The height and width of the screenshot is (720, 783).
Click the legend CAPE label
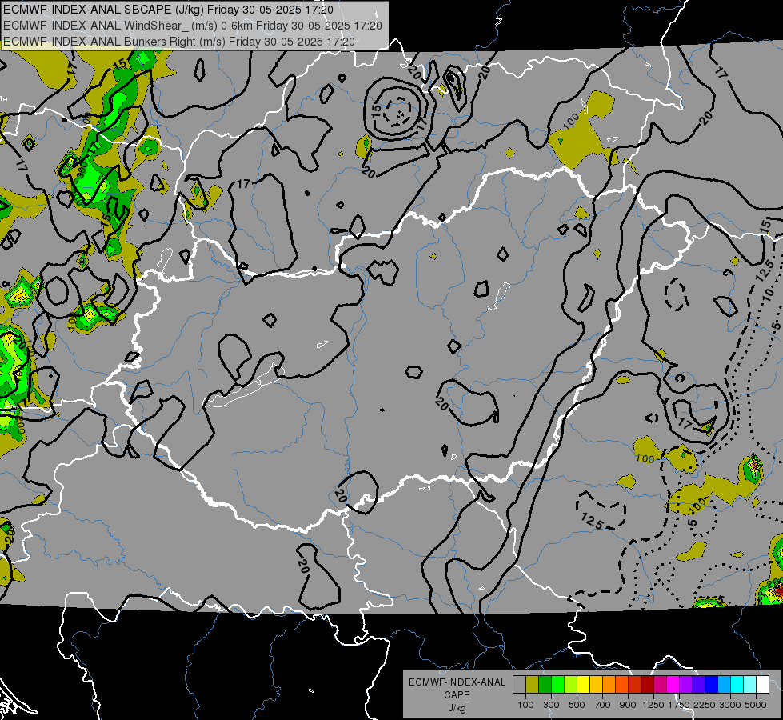coord(457,694)
